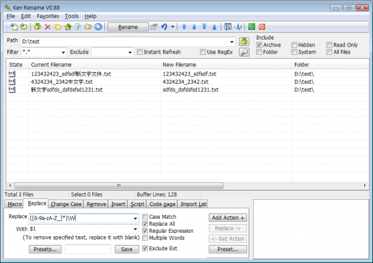Click the blue circle stop icon
This screenshot has width=373, height=263.
click(98, 27)
